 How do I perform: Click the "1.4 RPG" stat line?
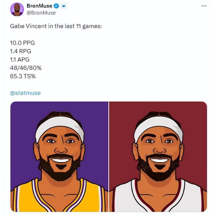coord(21,51)
